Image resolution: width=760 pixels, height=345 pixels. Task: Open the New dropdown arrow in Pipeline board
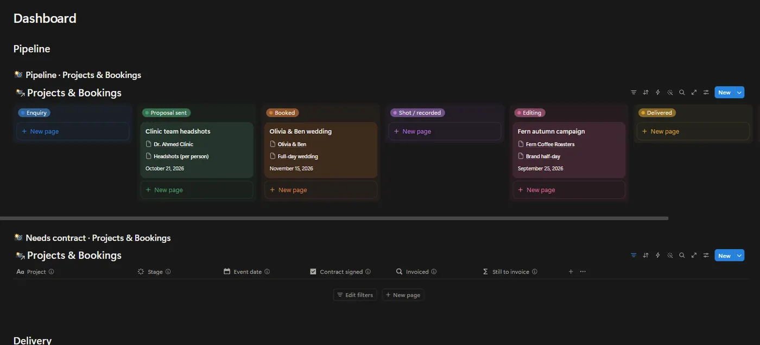click(739, 93)
